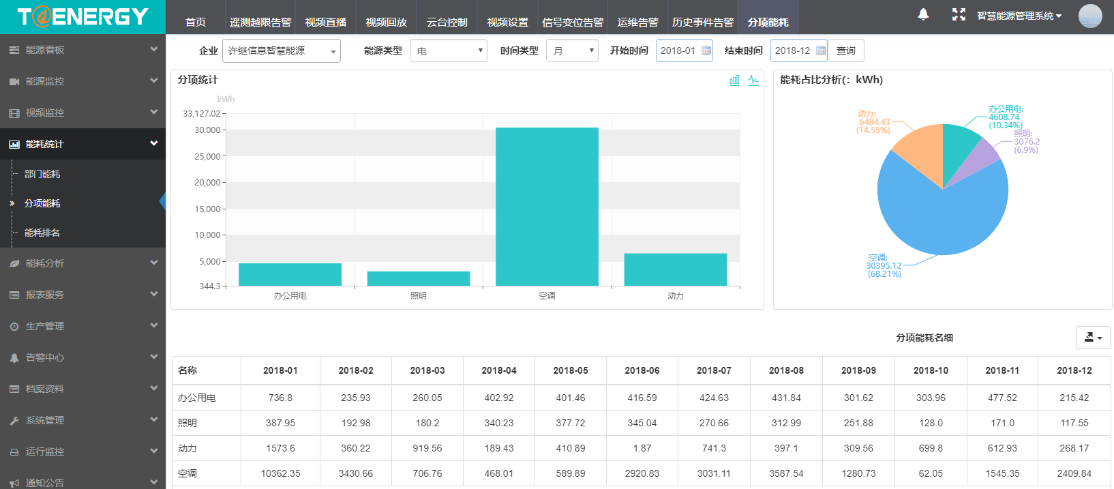The height and width of the screenshot is (489, 1114).
Task: Click the 空调 bar in chart
Action: [547, 206]
